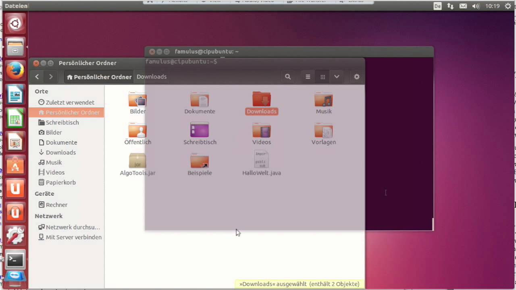Open the De keyboard layout indicator
The image size is (516, 290).
click(437, 6)
